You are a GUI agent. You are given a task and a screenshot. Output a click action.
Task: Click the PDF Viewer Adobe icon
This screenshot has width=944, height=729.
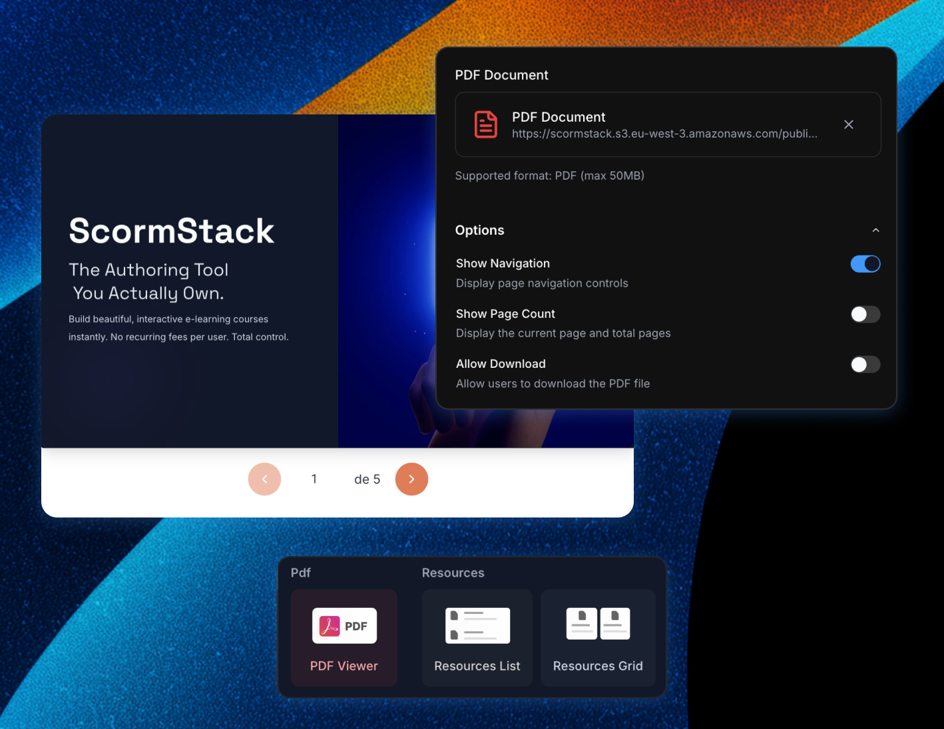click(344, 626)
